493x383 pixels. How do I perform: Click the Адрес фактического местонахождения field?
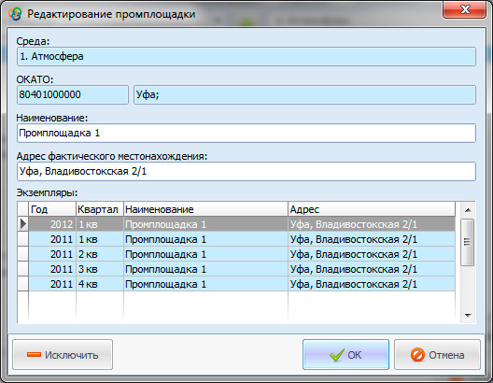click(246, 171)
